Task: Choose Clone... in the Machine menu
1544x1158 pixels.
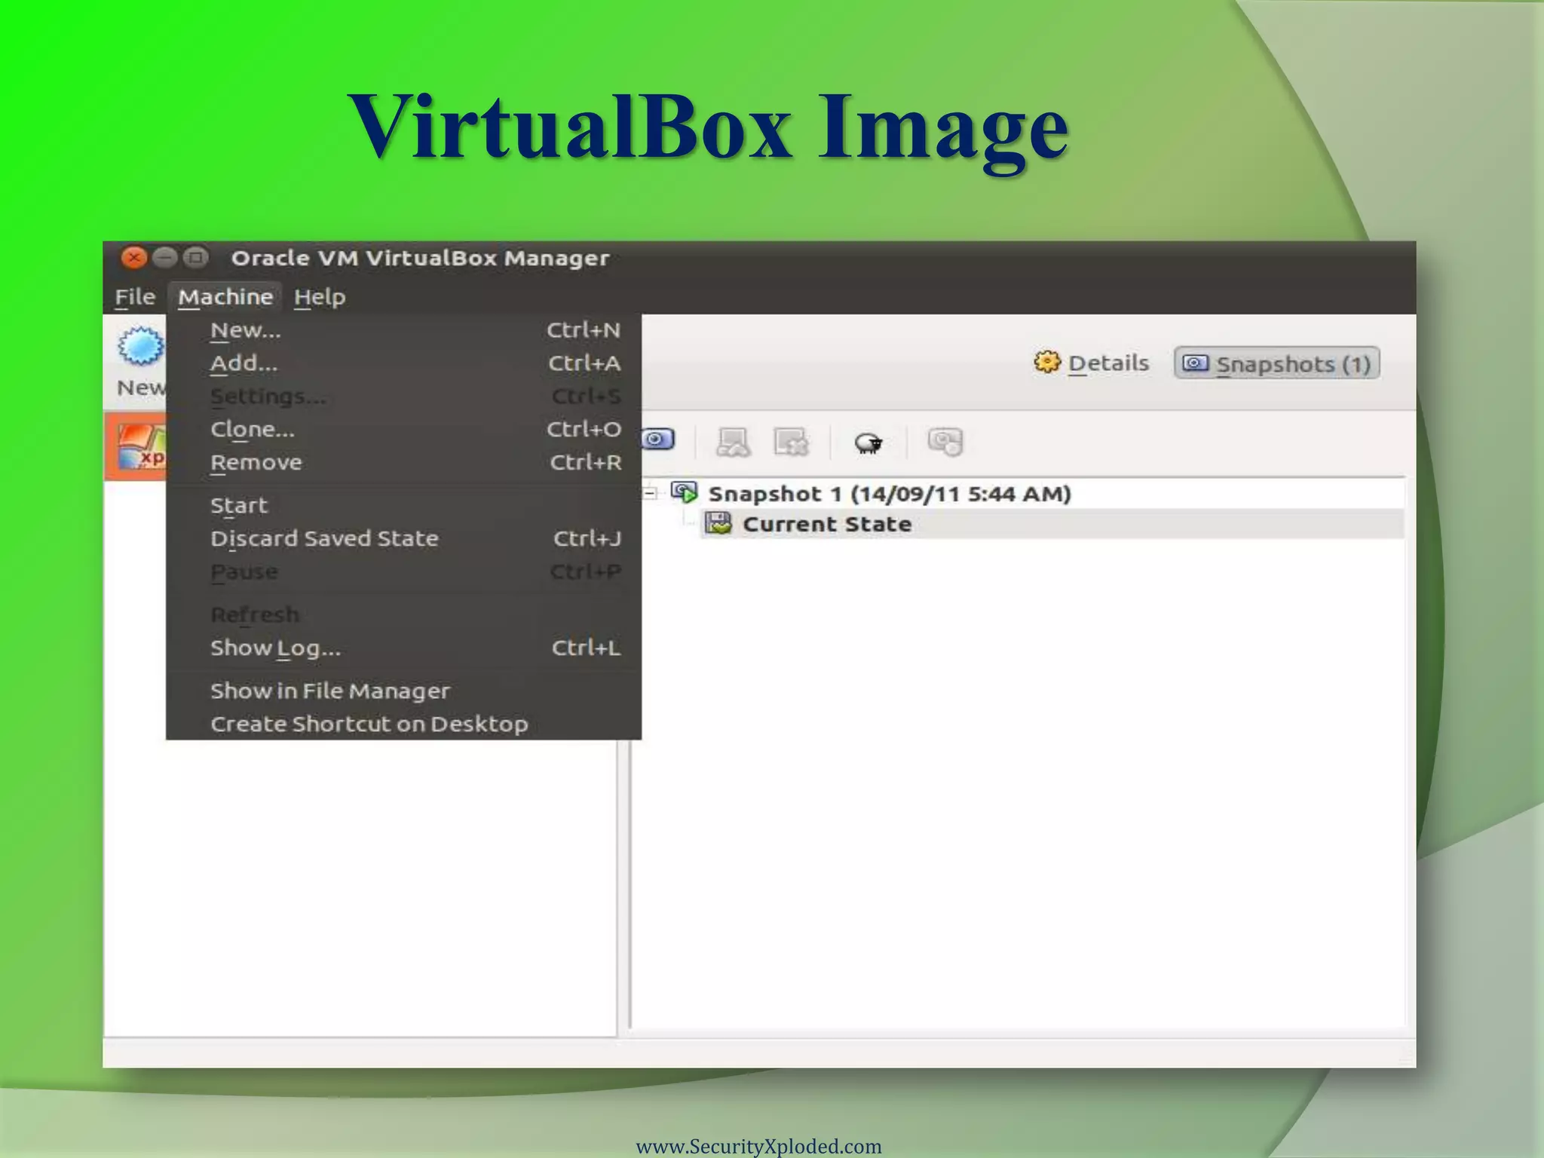Action: coord(404,430)
